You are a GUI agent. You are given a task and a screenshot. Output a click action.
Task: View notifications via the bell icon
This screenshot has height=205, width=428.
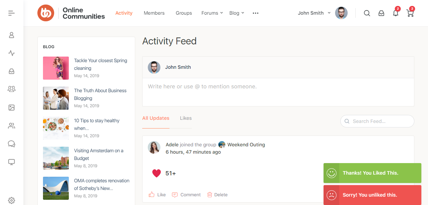tap(396, 13)
